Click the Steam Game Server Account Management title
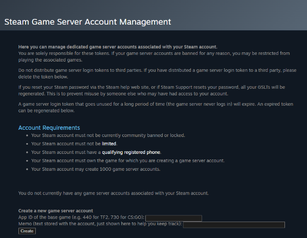 [87, 22]
